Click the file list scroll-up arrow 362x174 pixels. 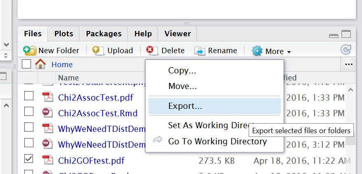[x=350, y=90]
